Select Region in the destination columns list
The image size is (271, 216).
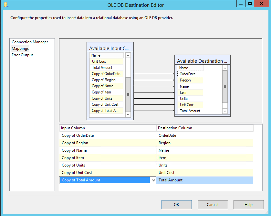click(x=185, y=80)
